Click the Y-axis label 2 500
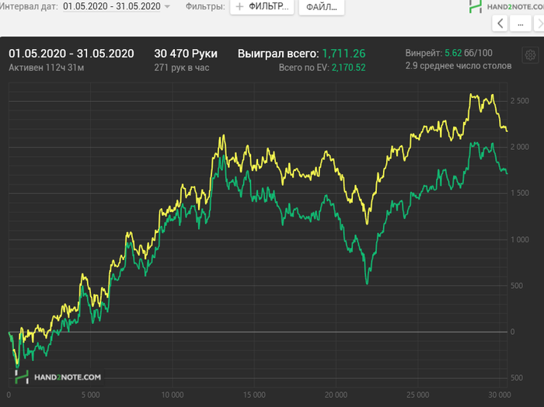 pyautogui.click(x=519, y=101)
